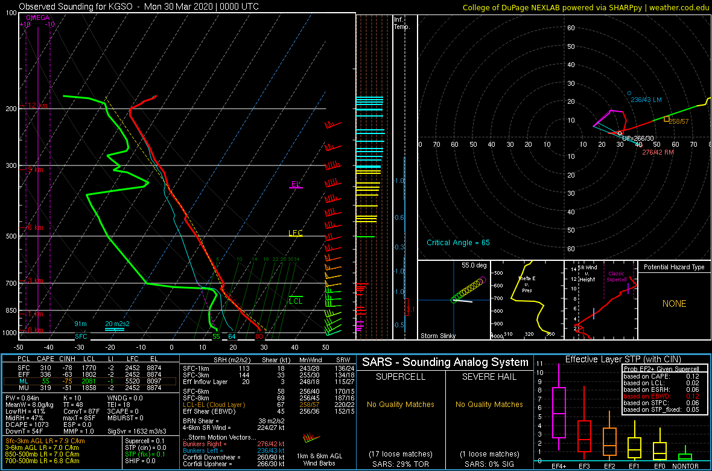Click the Theta-E v. Pres label
The image size is (712, 471).
click(527, 284)
